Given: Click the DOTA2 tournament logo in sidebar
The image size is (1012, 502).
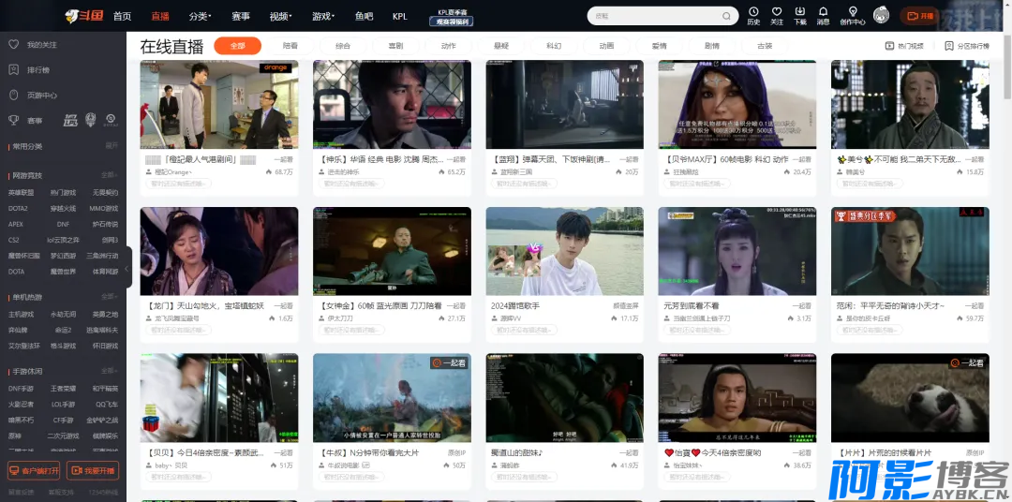Looking at the screenshot, I should pyautogui.click(x=111, y=120).
